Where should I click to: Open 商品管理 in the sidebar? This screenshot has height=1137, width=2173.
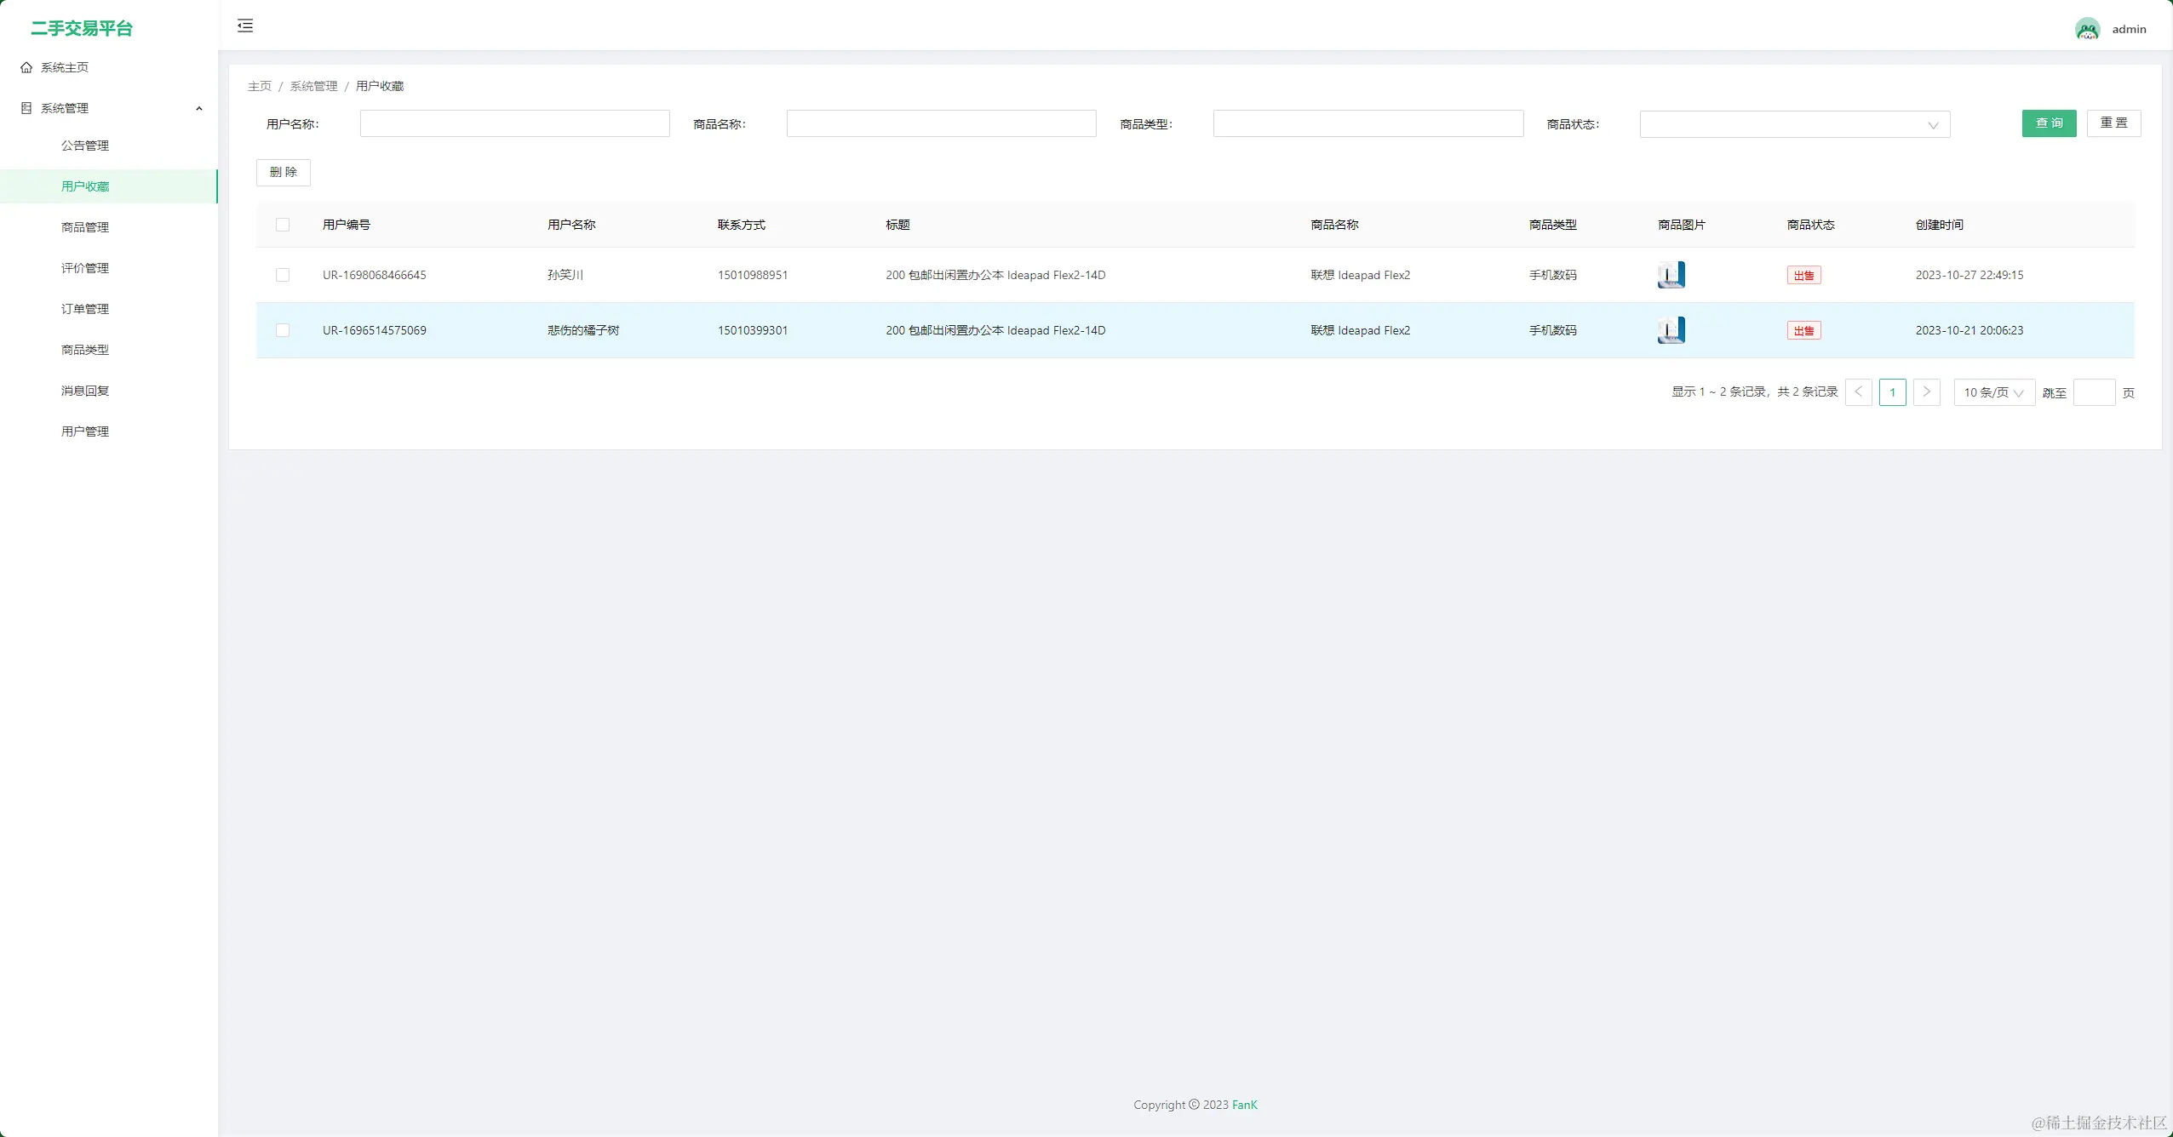pyautogui.click(x=85, y=227)
